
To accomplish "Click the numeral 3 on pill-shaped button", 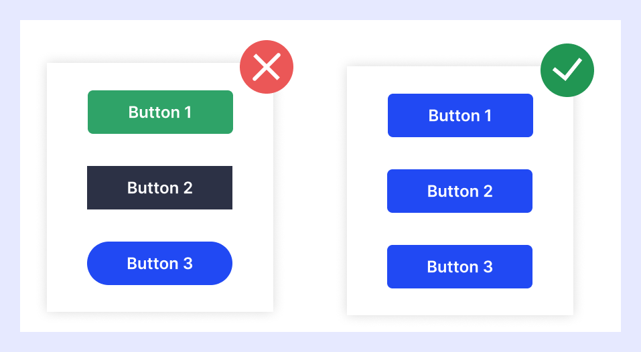I will 188,264.
